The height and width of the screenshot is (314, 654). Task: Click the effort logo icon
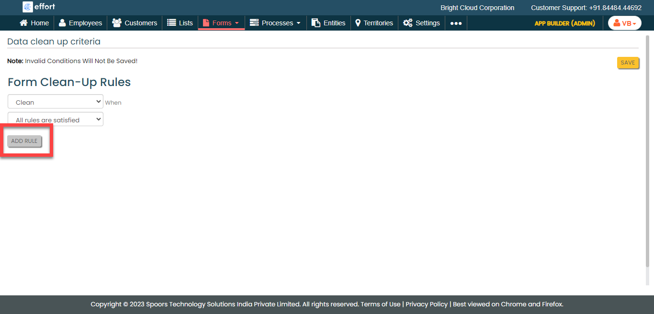[28, 7]
